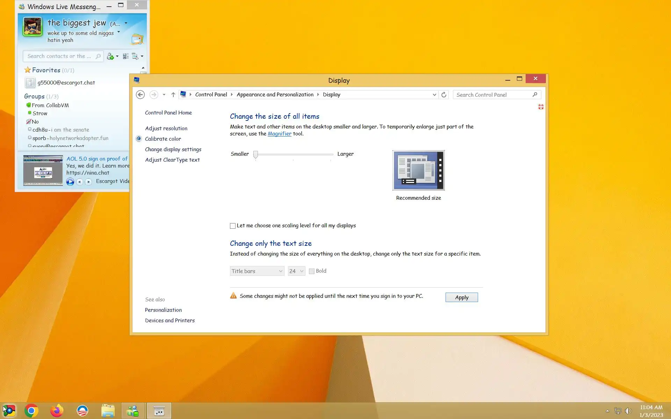
Task: Open address bar history dropdown arrow
Action: (x=434, y=95)
